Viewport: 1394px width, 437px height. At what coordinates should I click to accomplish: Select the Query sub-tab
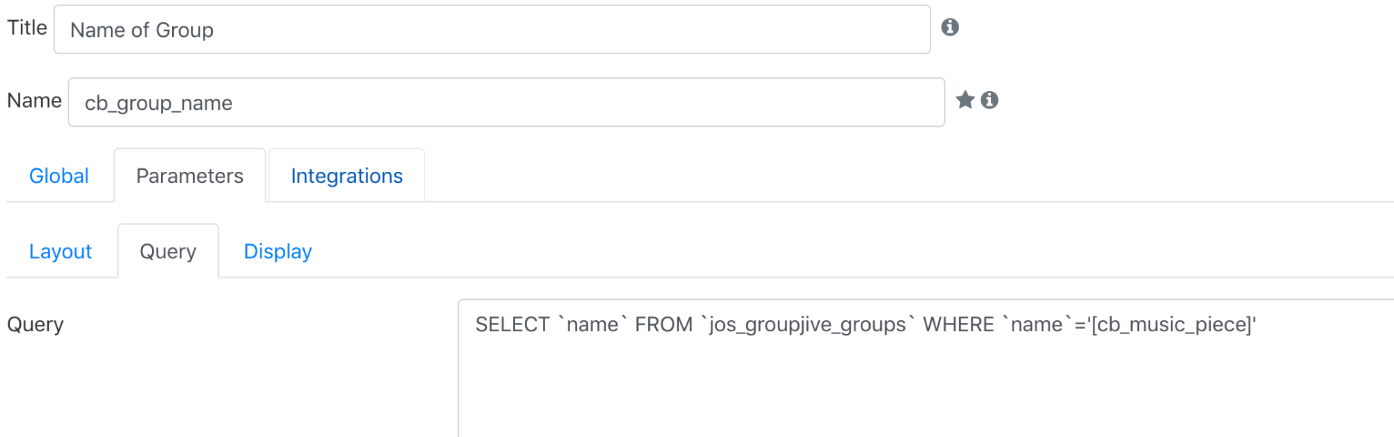pos(168,251)
